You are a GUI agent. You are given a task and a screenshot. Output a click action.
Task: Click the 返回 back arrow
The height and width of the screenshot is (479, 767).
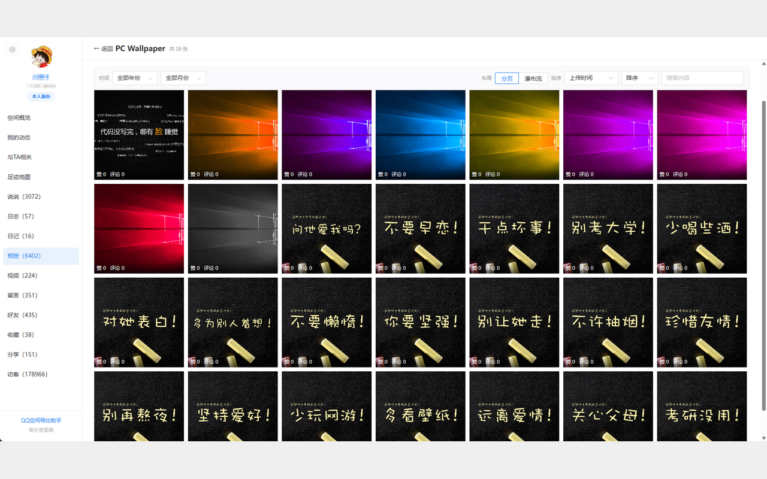tap(103, 48)
